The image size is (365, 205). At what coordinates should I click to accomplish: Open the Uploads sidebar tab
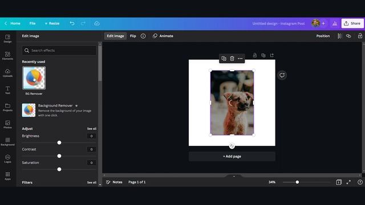pos(7,73)
